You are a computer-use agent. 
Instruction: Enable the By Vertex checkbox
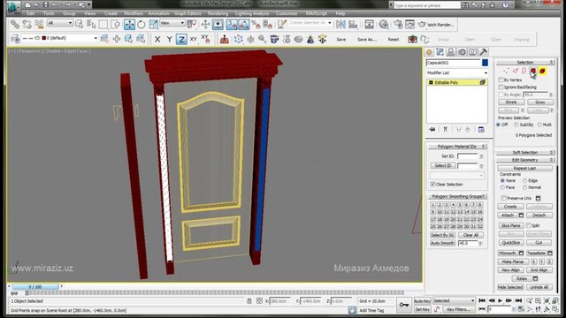tap(501, 79)
